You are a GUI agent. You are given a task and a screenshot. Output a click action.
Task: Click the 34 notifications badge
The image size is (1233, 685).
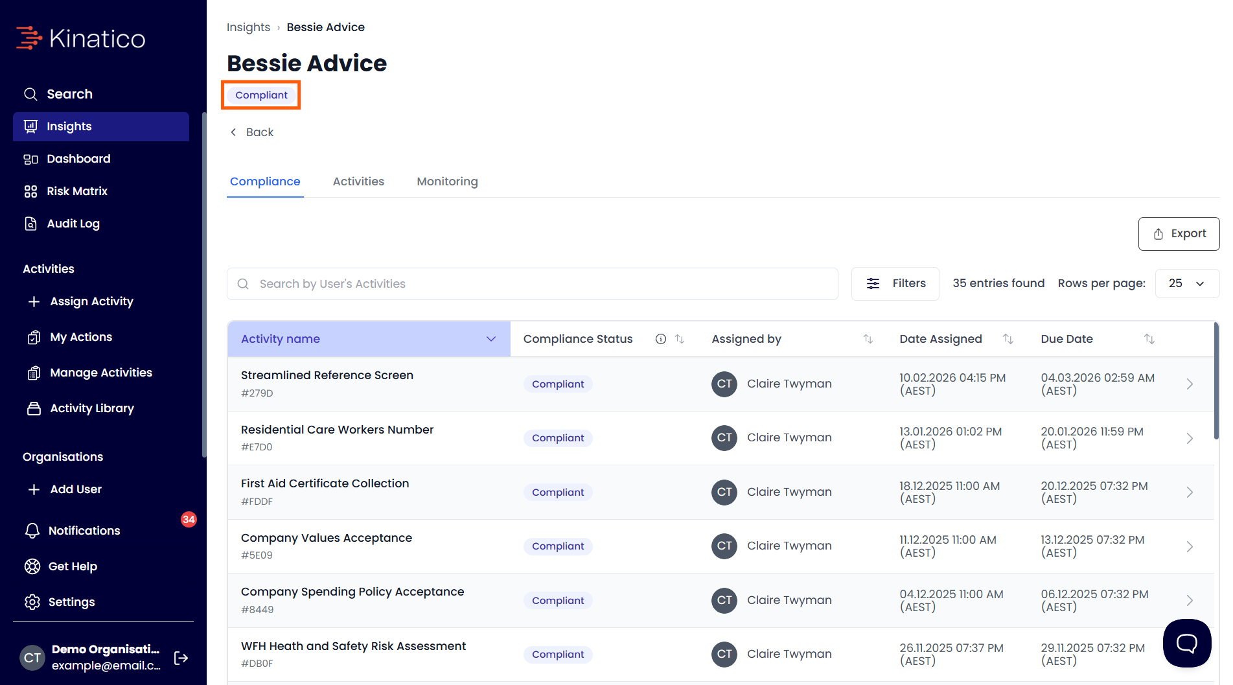[x=189, y=519]
